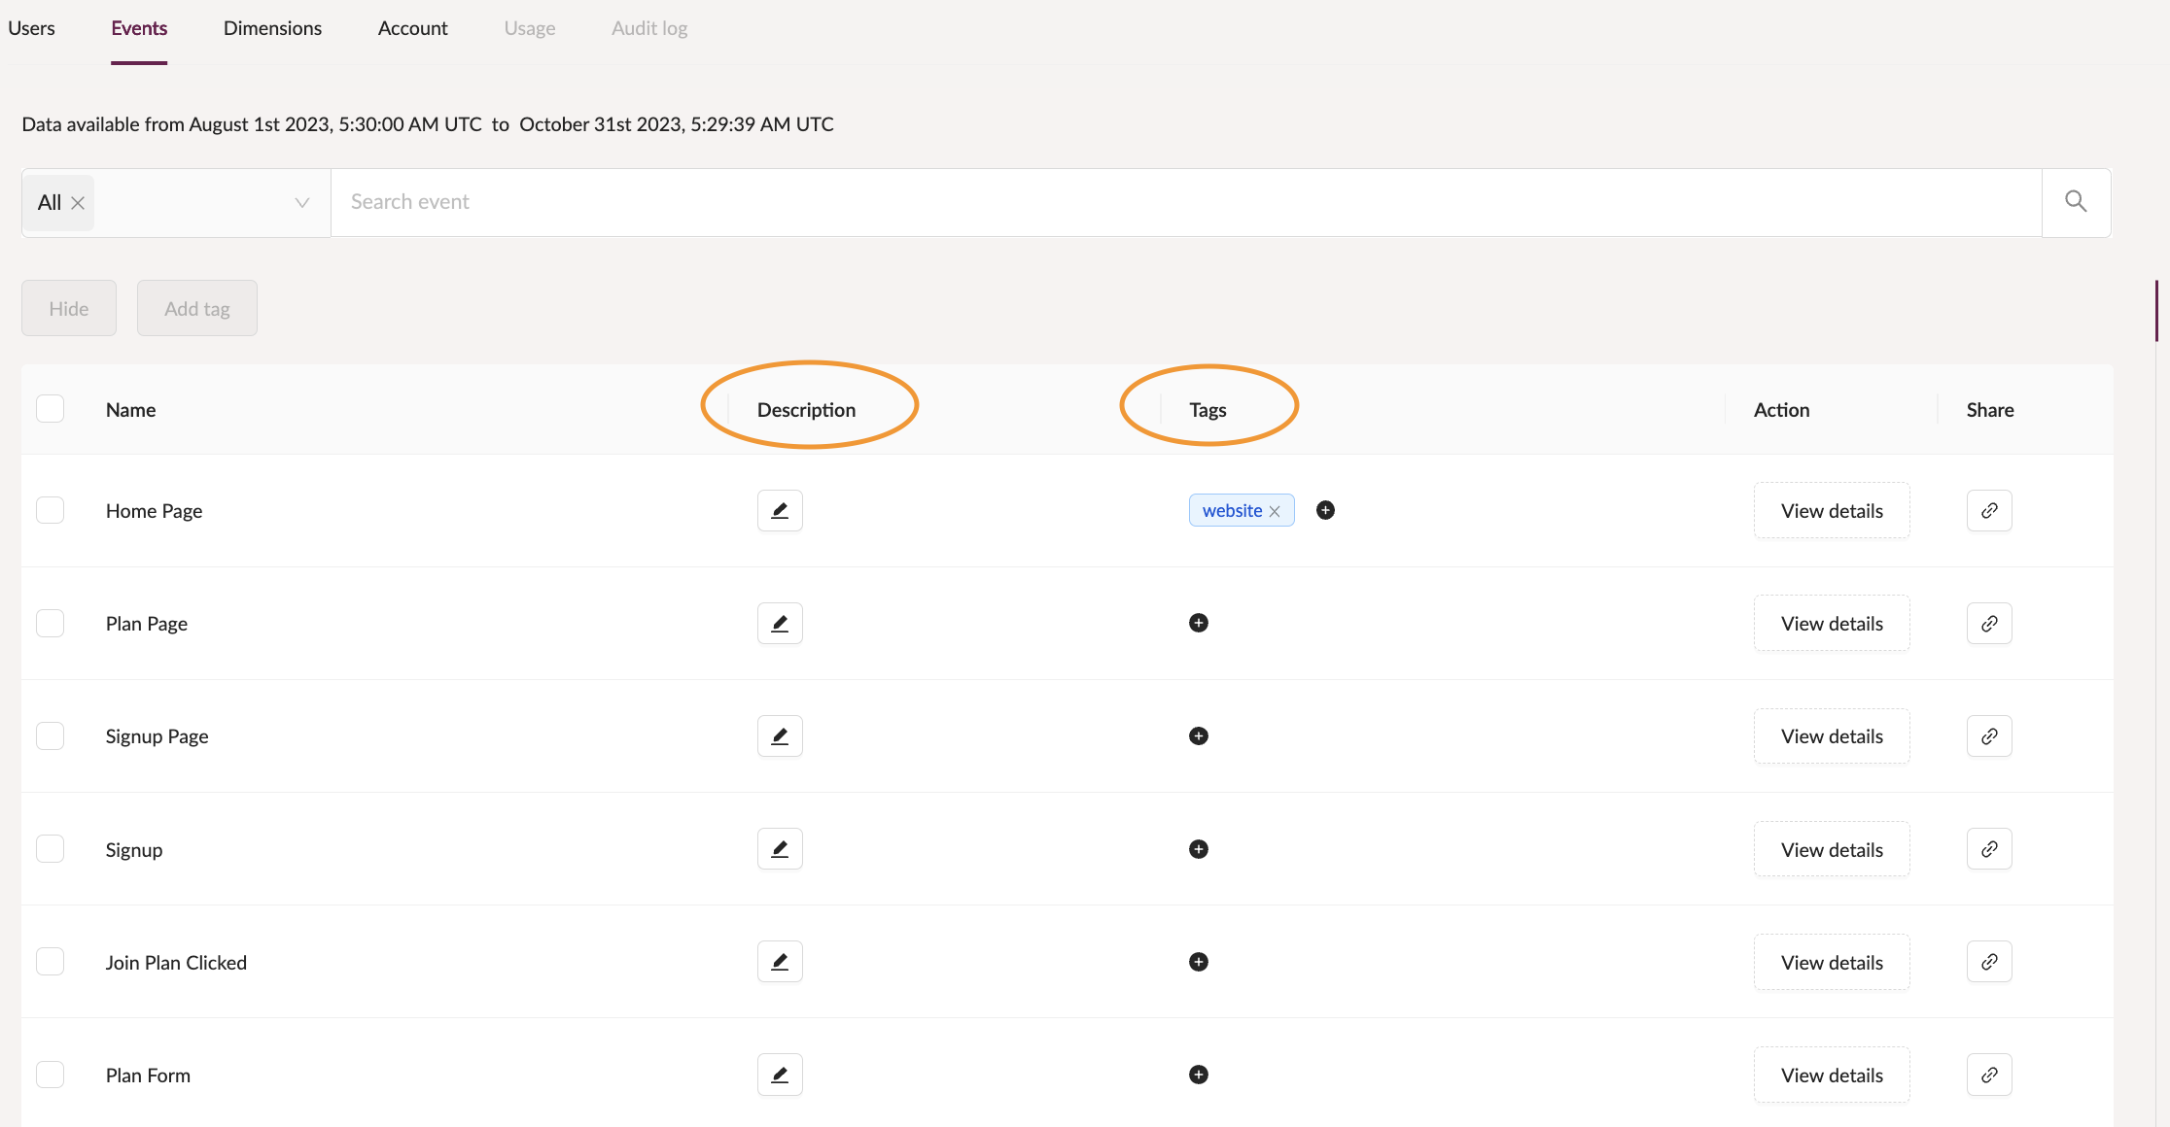Click the vertical scrollbar on right
This screenshot has height=1127, width=2170.
coord(2155,311)
